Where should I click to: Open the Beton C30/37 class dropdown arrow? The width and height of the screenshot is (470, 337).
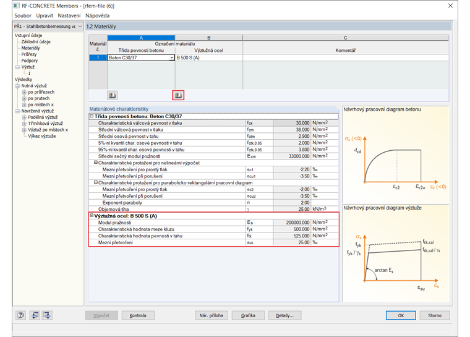pos(172,58)
